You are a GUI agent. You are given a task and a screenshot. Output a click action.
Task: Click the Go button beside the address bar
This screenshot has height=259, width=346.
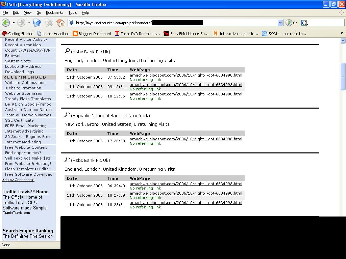tap(292, 23)
